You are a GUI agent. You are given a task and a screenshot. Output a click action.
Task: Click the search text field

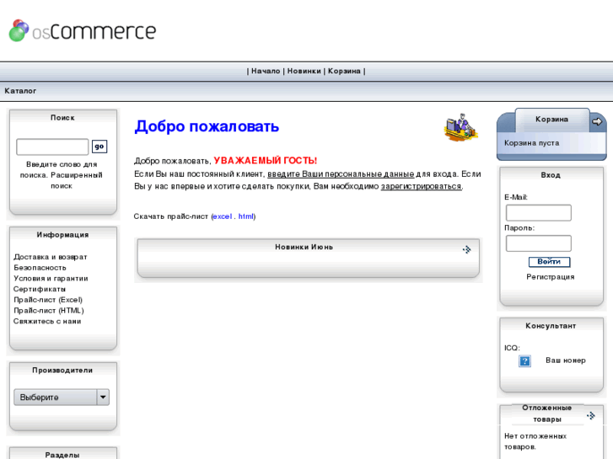[x=52, y=147]
